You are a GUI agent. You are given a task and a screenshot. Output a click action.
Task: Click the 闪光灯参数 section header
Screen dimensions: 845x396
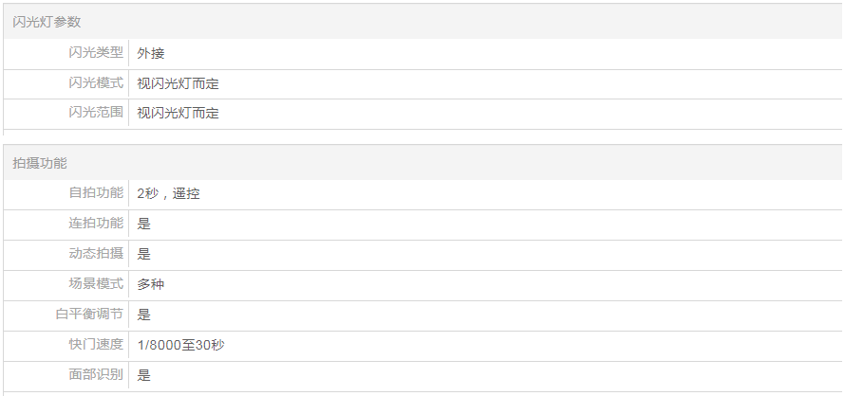(40, 22)
